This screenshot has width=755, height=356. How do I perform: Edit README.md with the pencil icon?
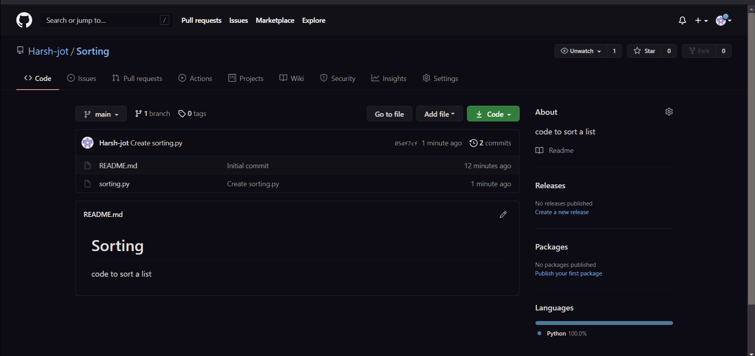click(503, 215)
